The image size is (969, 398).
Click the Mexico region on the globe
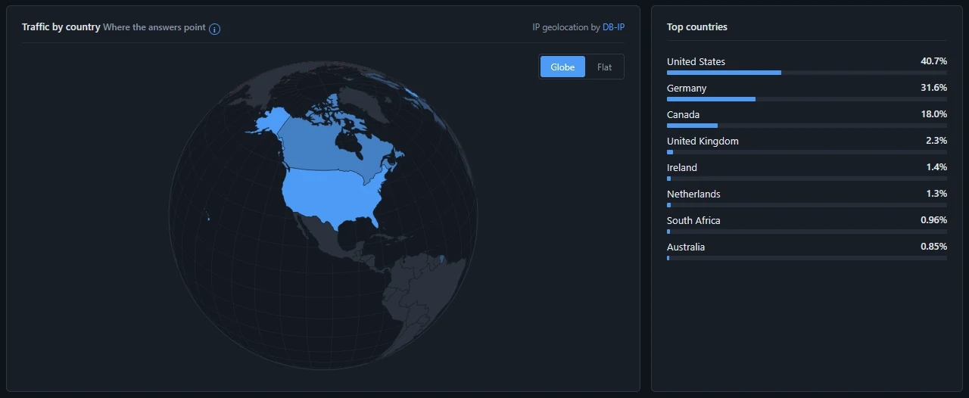[x=326, y=236]
